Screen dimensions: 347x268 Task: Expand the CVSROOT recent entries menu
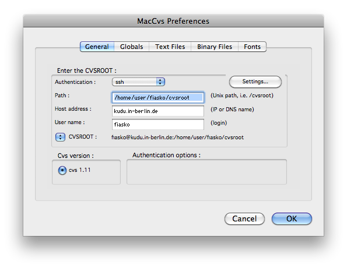pyautogui.click(x=60, y=137)
